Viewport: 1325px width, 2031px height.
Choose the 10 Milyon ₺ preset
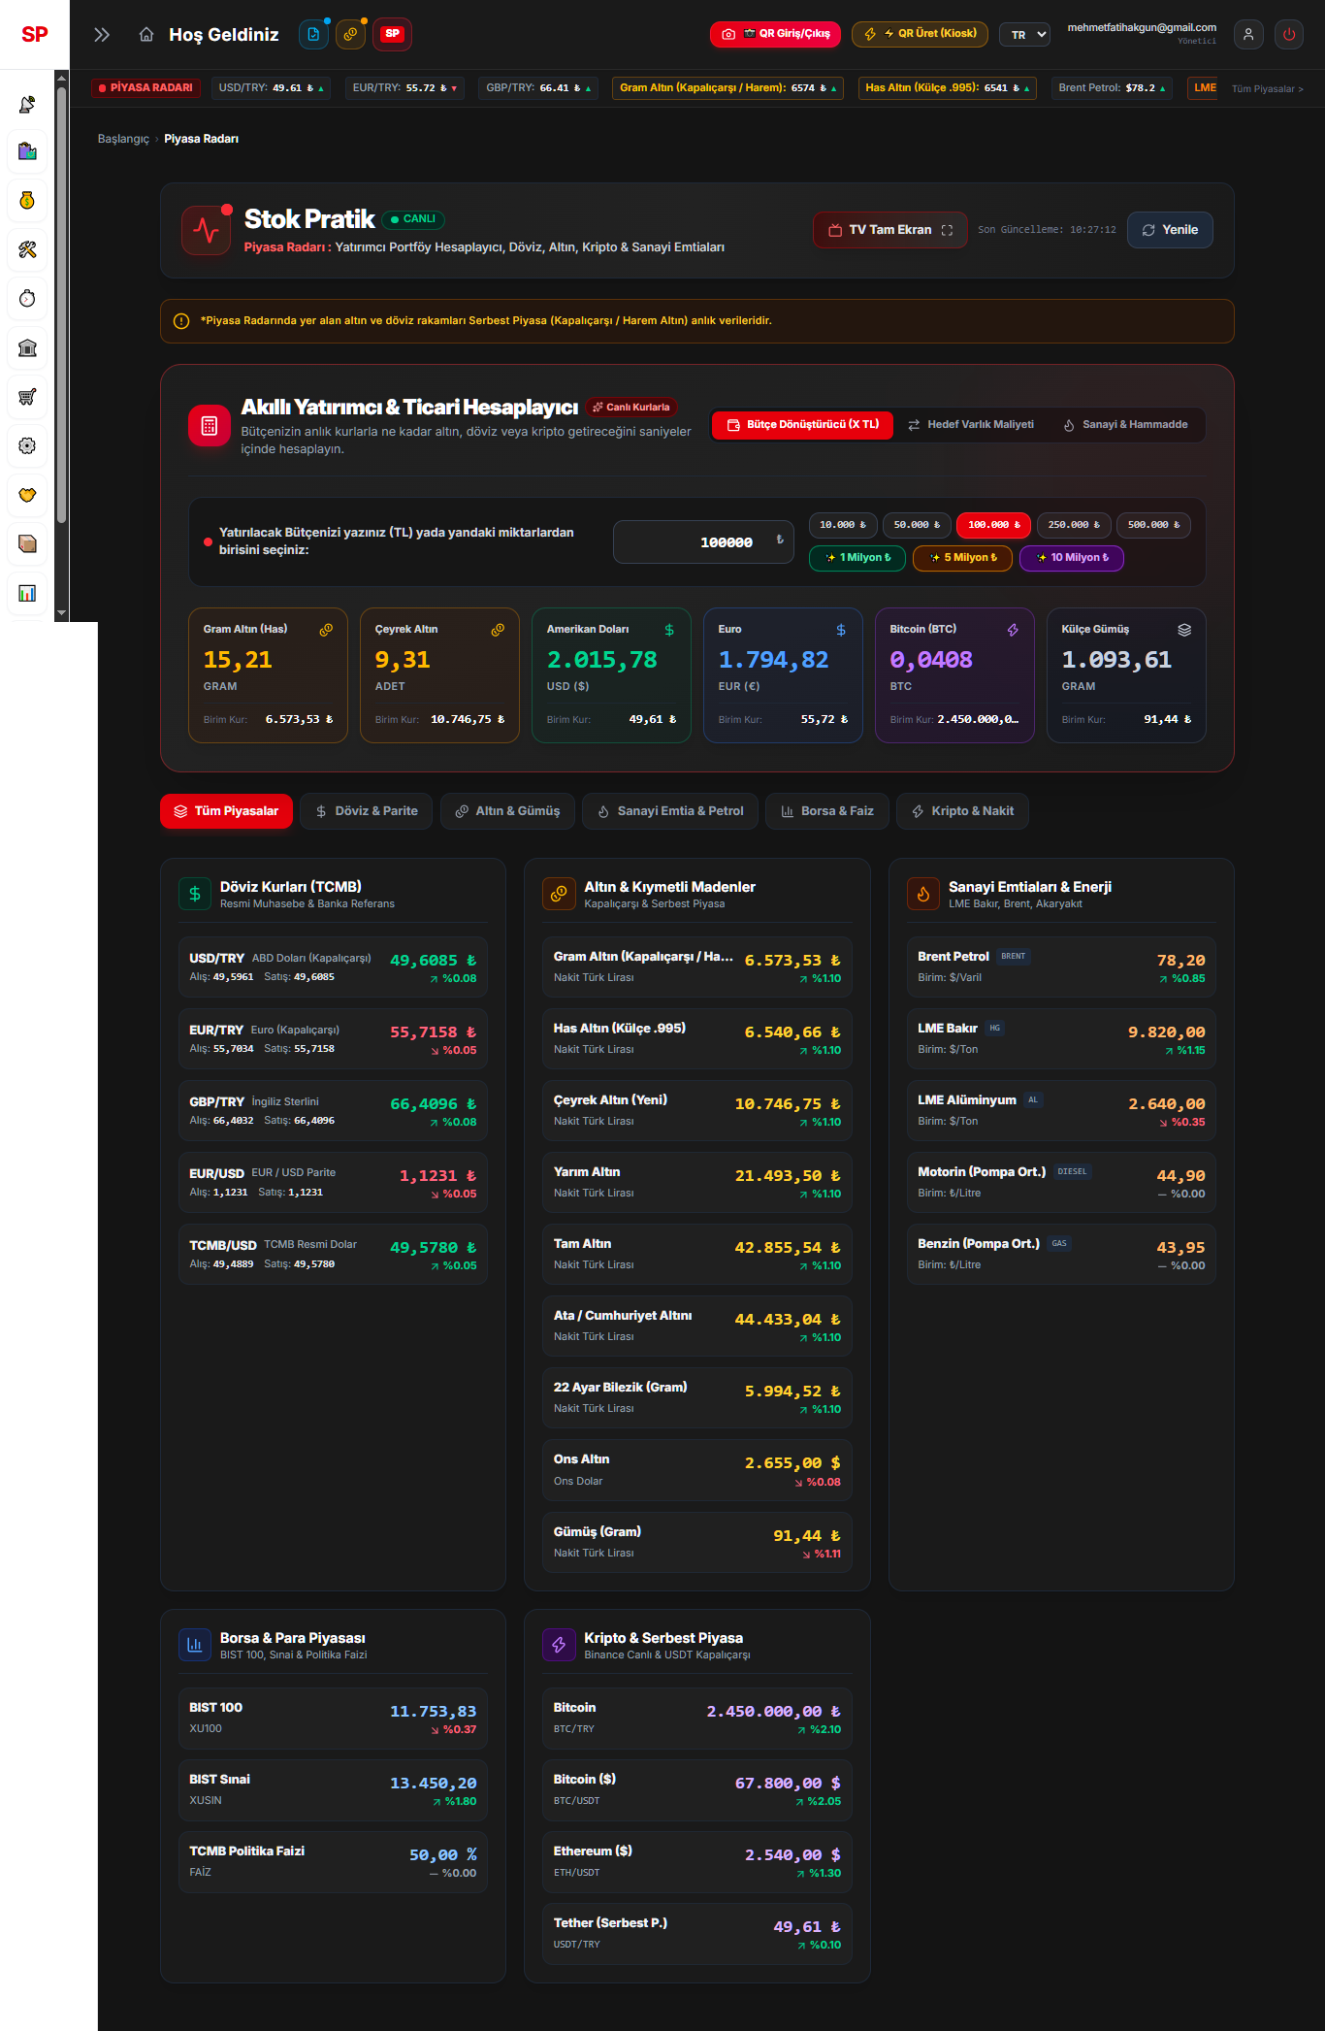click(x=1072, y=558)
